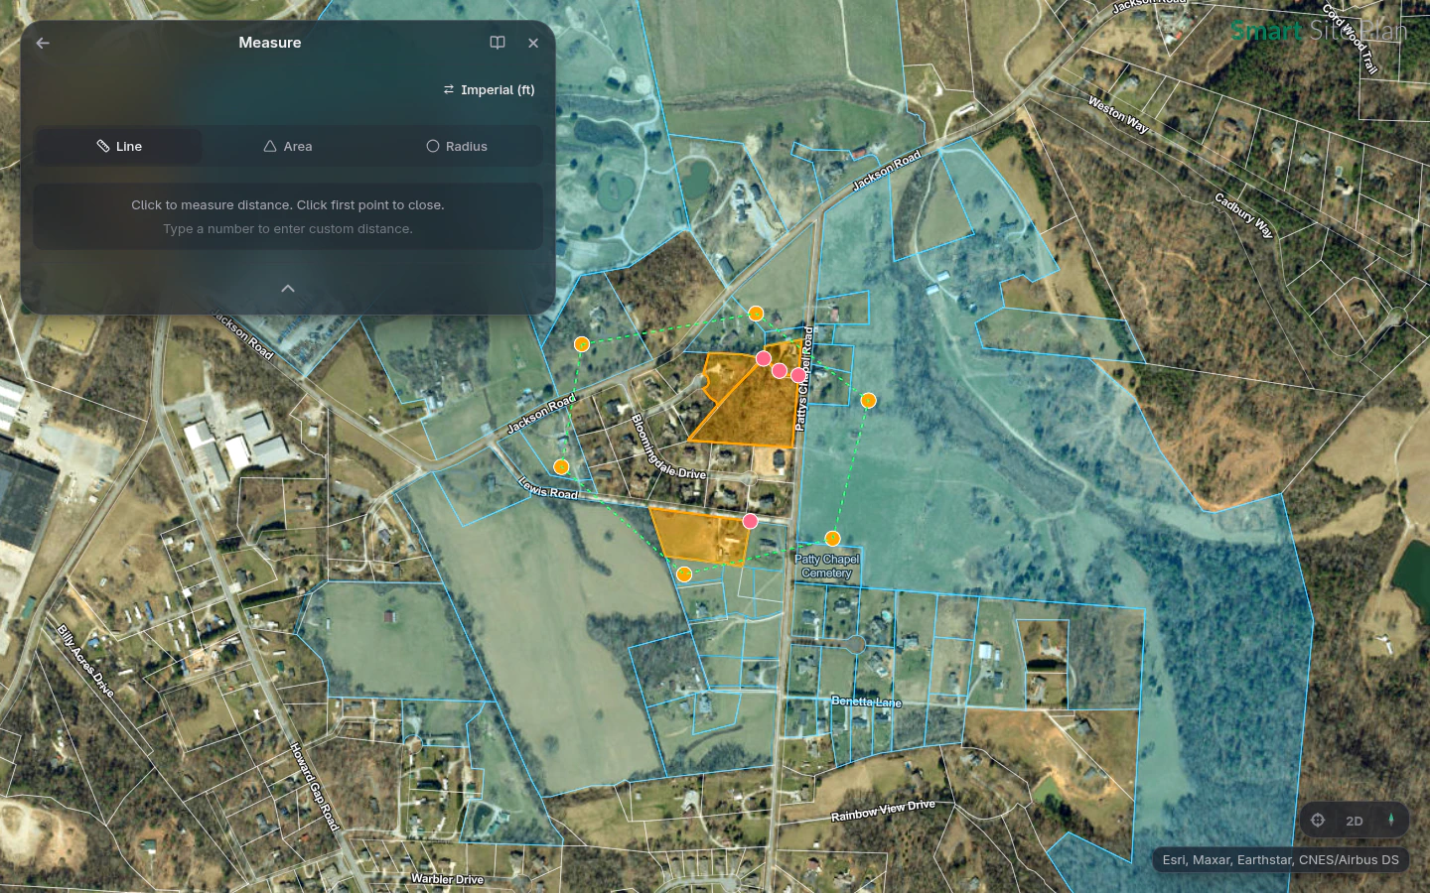Click the Lewis Road street label
Screen dimensions: 1430x893
tap(548, 488)
